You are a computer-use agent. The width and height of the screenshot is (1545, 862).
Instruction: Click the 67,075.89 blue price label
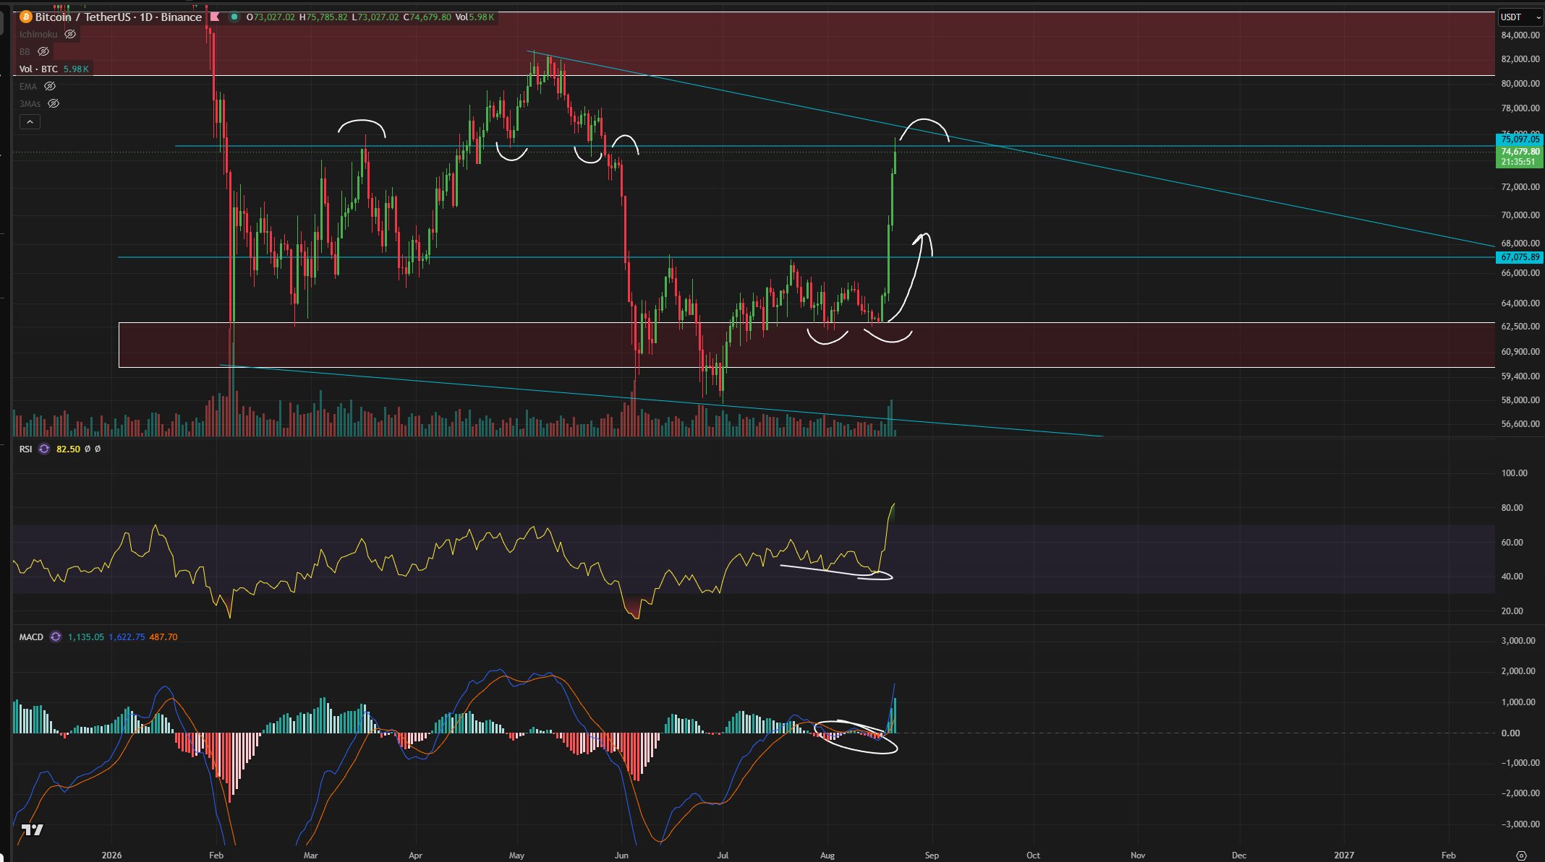[1520, 257]
